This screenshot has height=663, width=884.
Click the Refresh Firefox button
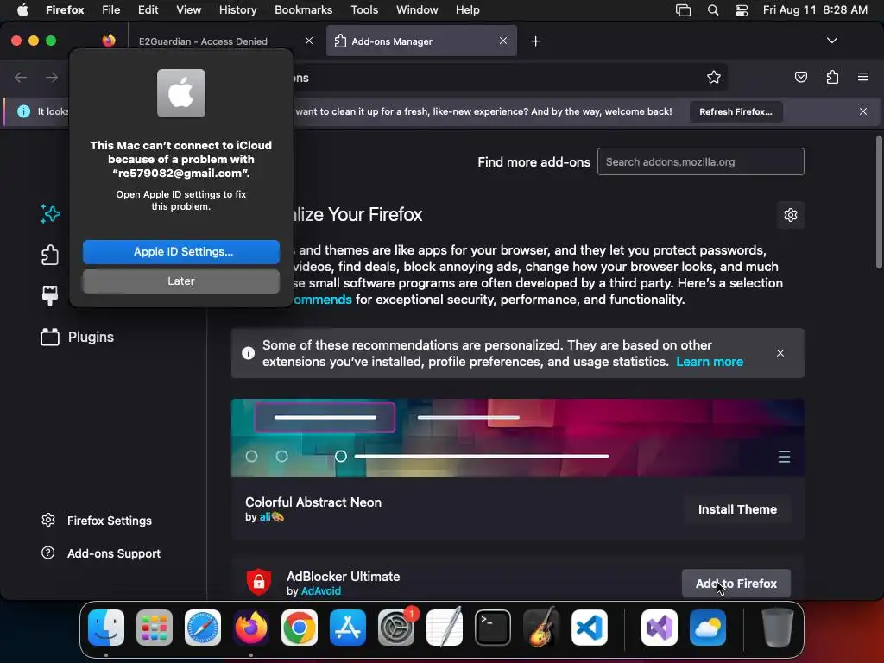tap(736, 111)
